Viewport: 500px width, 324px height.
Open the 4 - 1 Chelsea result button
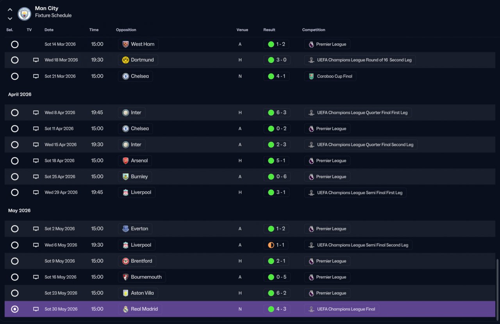click(x=276, y=77)
